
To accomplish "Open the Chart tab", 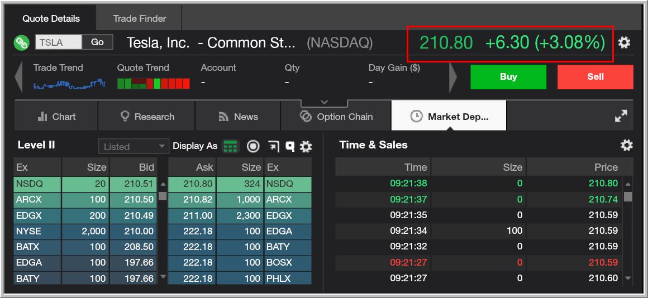I will click(x=56, y=117).
